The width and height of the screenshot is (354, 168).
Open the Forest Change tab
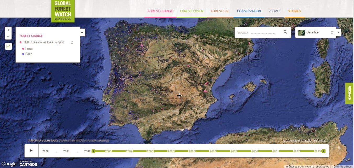point(160,11)
